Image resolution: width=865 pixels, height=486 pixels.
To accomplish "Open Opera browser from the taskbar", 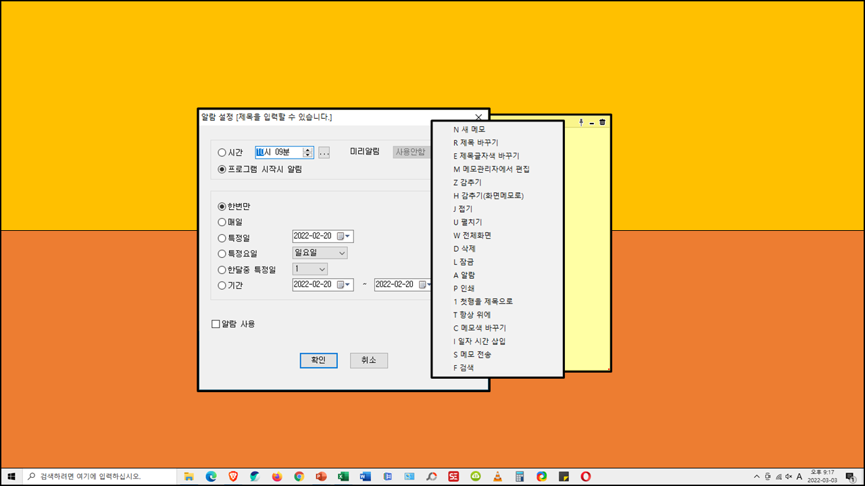I will [586, 476].
